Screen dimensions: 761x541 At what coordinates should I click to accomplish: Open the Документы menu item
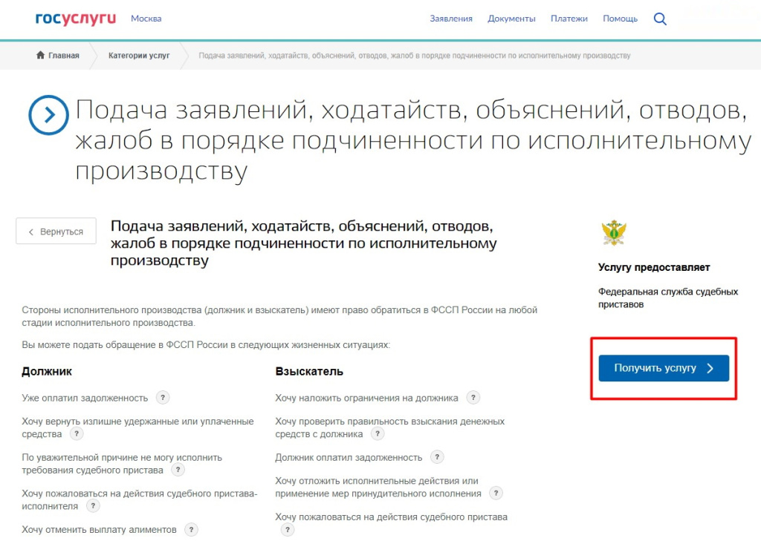click(511, 19)
